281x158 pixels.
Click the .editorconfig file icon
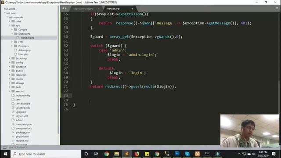pos(13,96)
